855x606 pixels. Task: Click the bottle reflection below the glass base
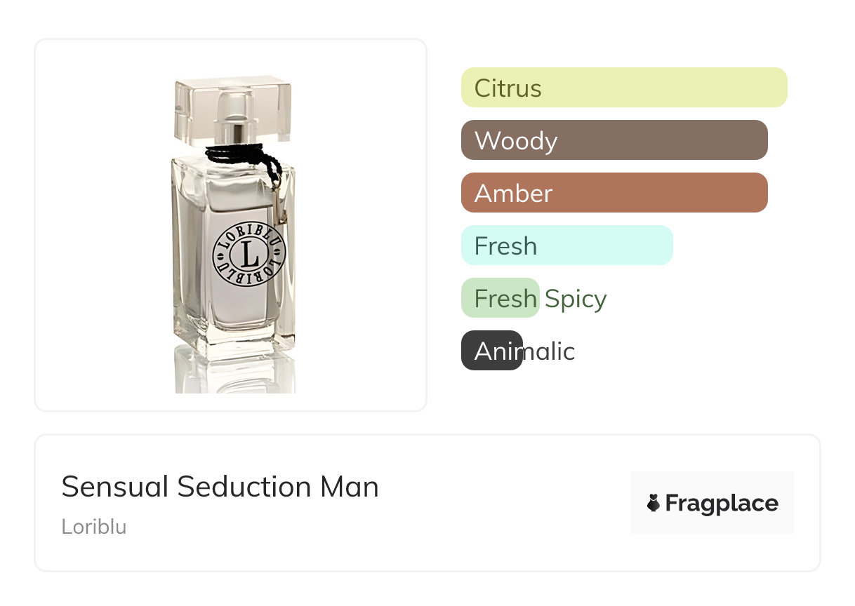234,372
